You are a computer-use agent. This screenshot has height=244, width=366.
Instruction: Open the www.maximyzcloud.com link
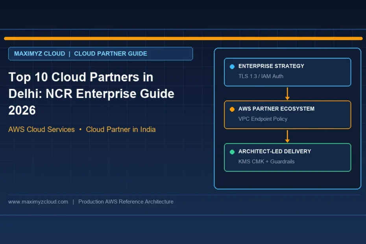click(38, 202)
